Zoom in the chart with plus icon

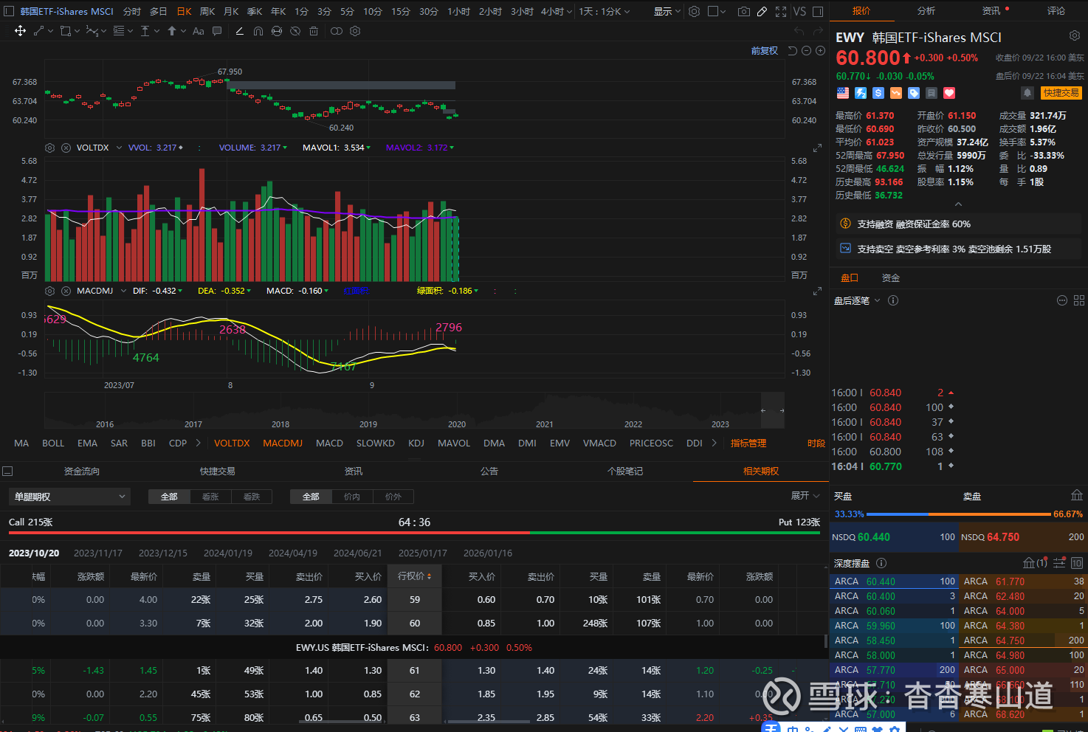click(x=820, y=51)
